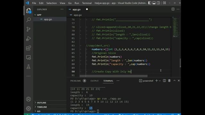Image resolution: width=205 pixels, height=115 pixels.
Task: Click the fmt.Println(numbers) line
Action: 107,57
